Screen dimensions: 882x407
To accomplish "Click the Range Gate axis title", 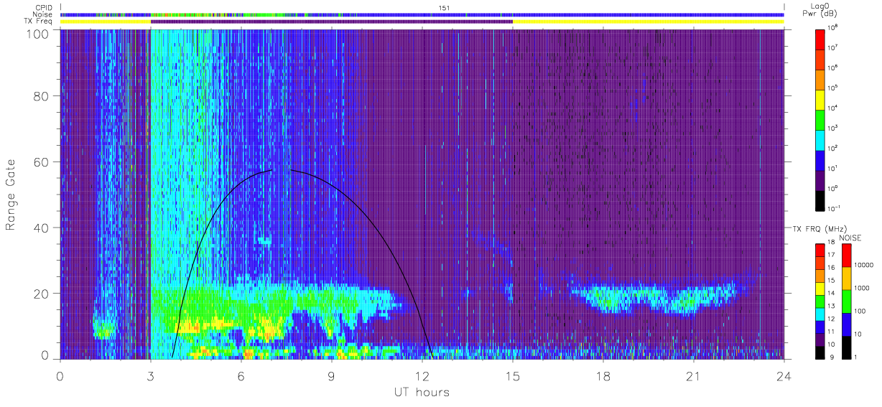I will (x=11, y=194).
